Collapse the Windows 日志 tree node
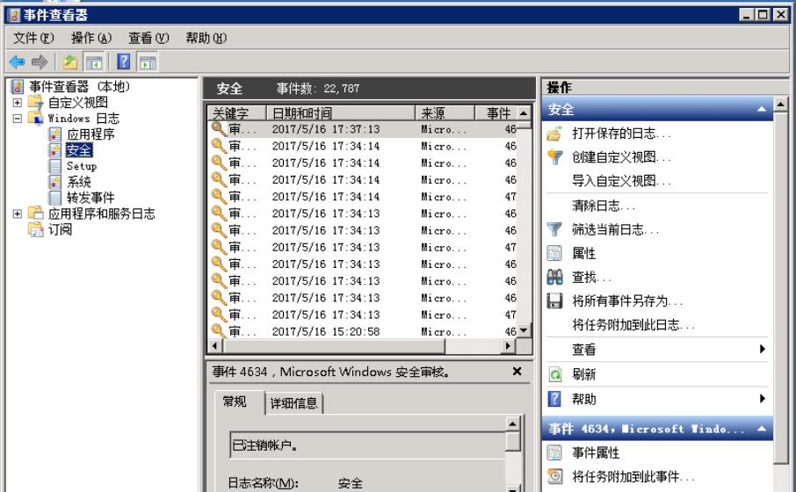This screenshot has height=492, width=796. (x=18, y=119)
